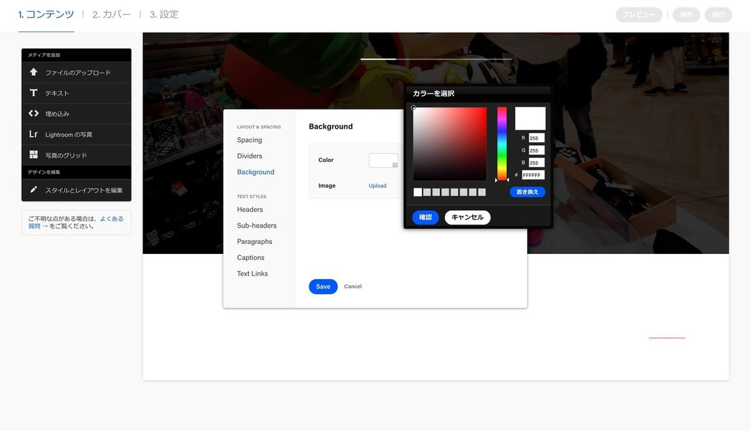This screenshot has height=431, width=751.
Task: Click Cancel in the style dialog
Action: tap(353, 286)
